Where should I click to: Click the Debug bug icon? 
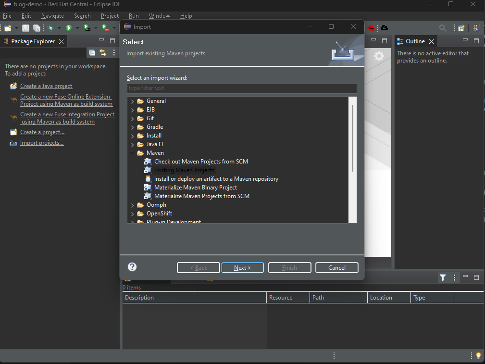pyautogui.click(x=51, y=28)
